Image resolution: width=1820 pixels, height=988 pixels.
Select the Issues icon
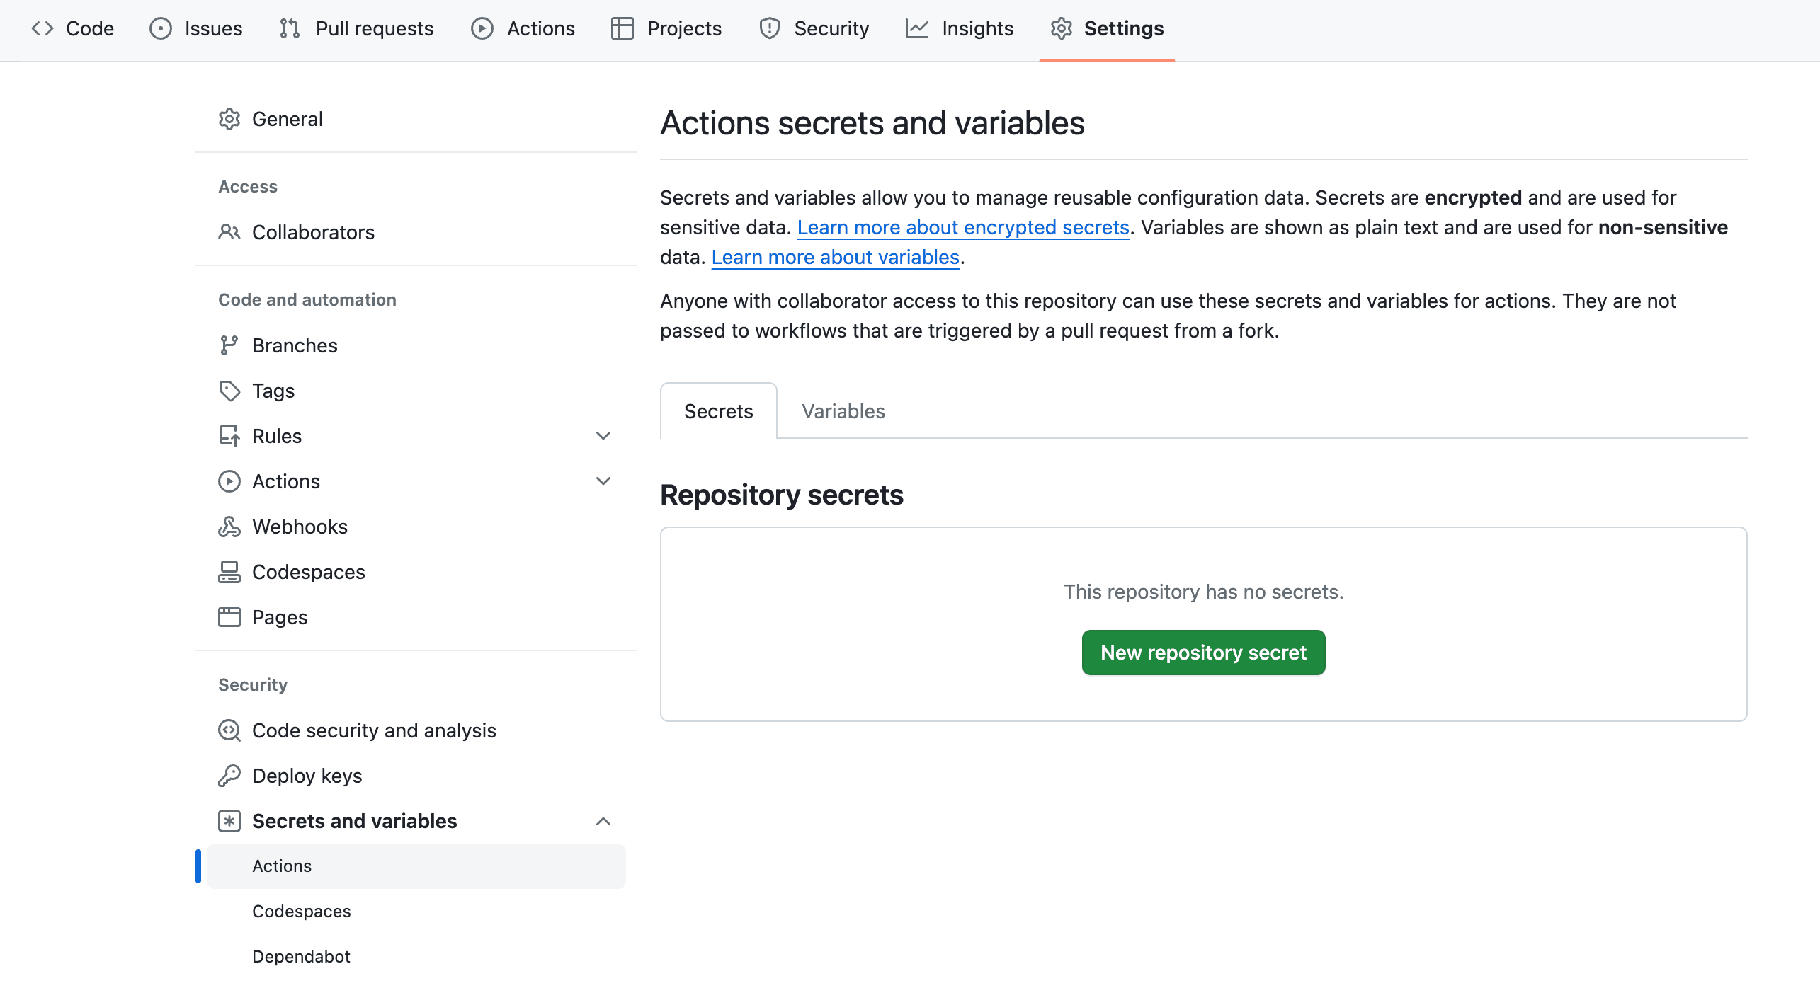pyautogui.click(x=160, y=28)
